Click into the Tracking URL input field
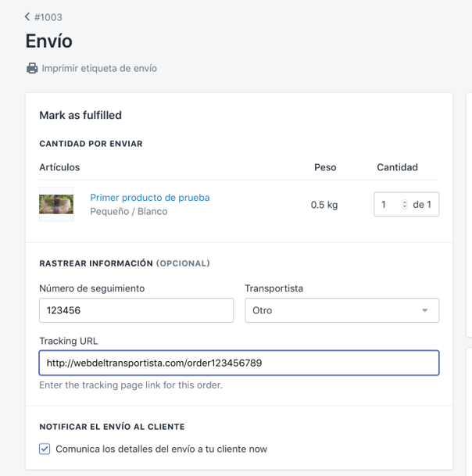This screenshot has height=476, width=472. (x=238, y=363)
